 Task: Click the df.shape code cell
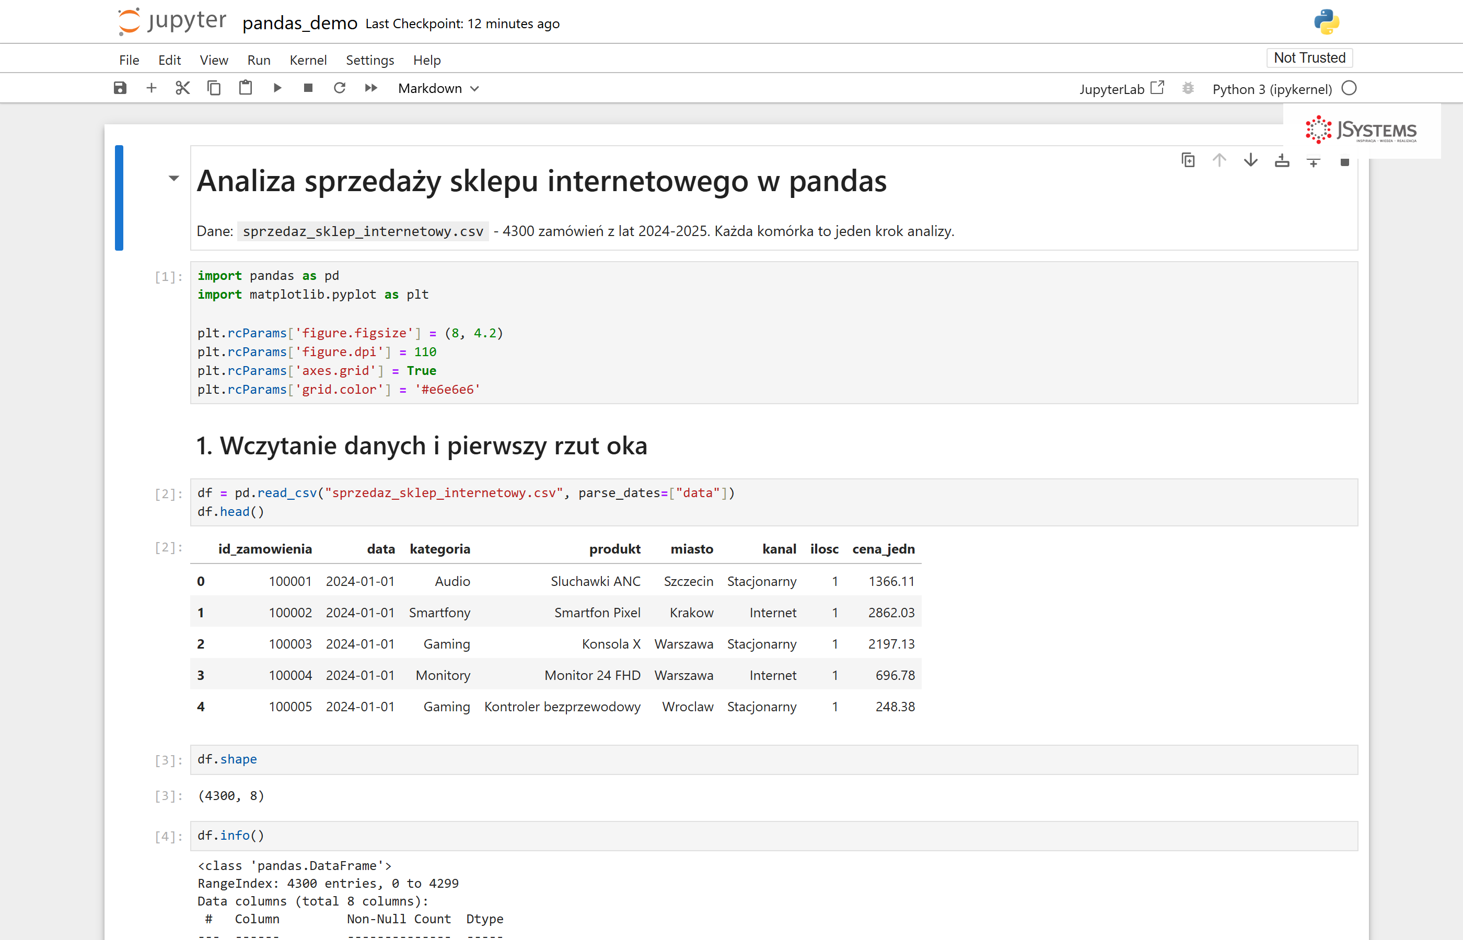(774, 759)
